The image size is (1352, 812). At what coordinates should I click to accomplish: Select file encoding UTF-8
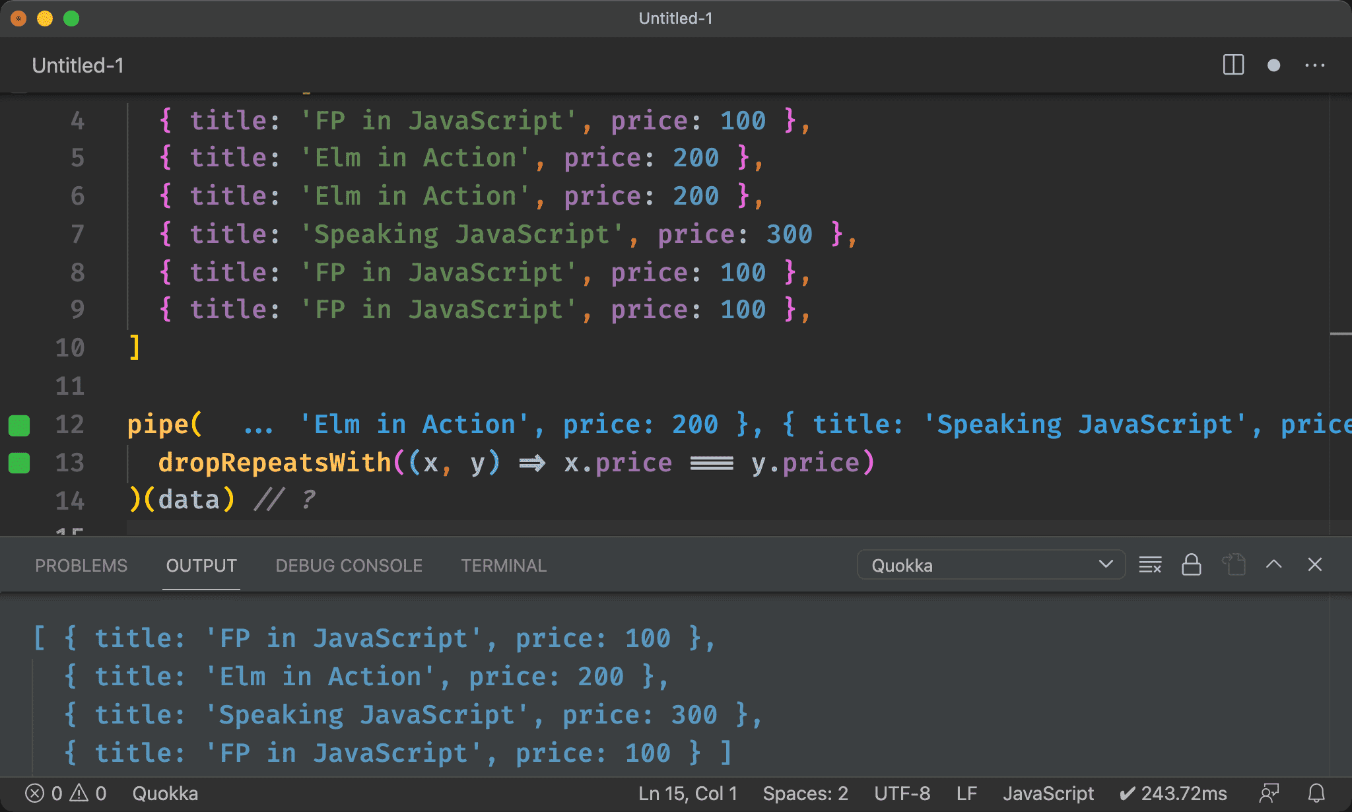(902, 794)
